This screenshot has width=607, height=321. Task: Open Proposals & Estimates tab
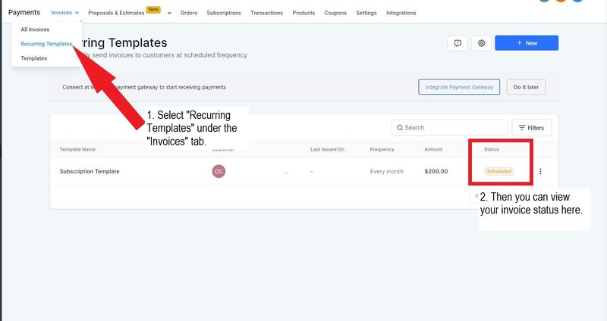(x=116, y=13)
